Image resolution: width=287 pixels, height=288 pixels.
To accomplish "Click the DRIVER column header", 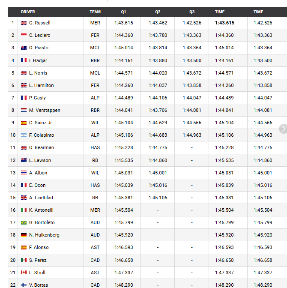I will click(28, 12).
